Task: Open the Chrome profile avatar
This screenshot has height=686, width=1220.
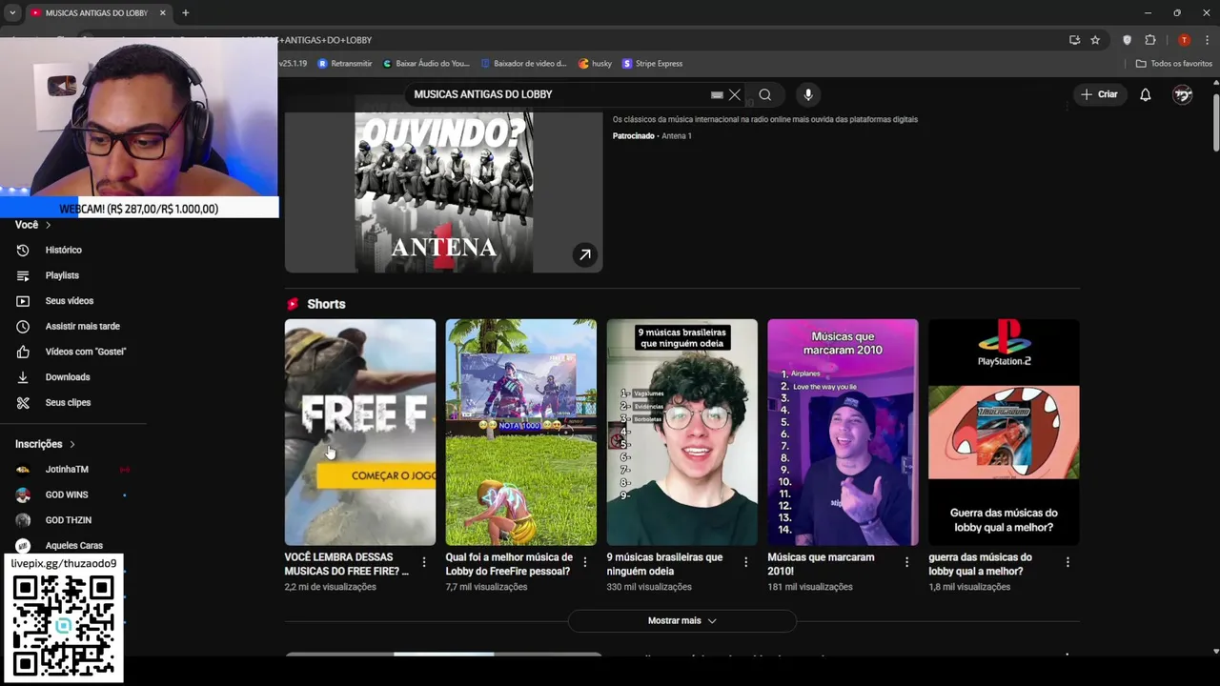Action: point(1184,40)
